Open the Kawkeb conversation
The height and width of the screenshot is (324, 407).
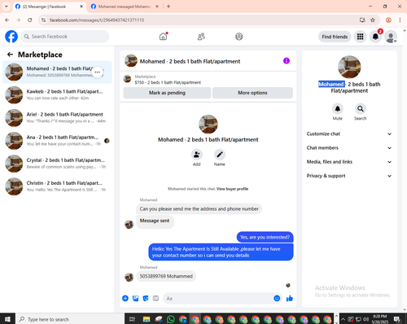(57, 94)
